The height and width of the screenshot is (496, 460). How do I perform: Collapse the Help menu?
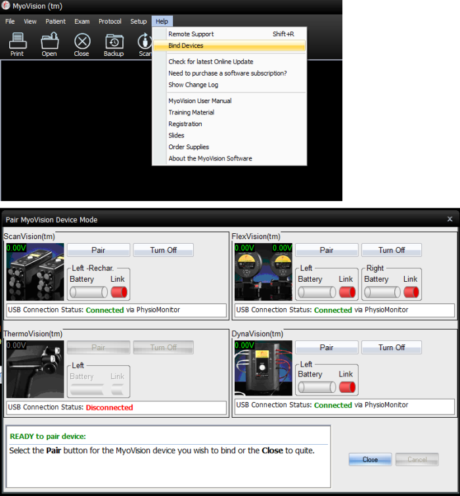(x=162, y=21)
